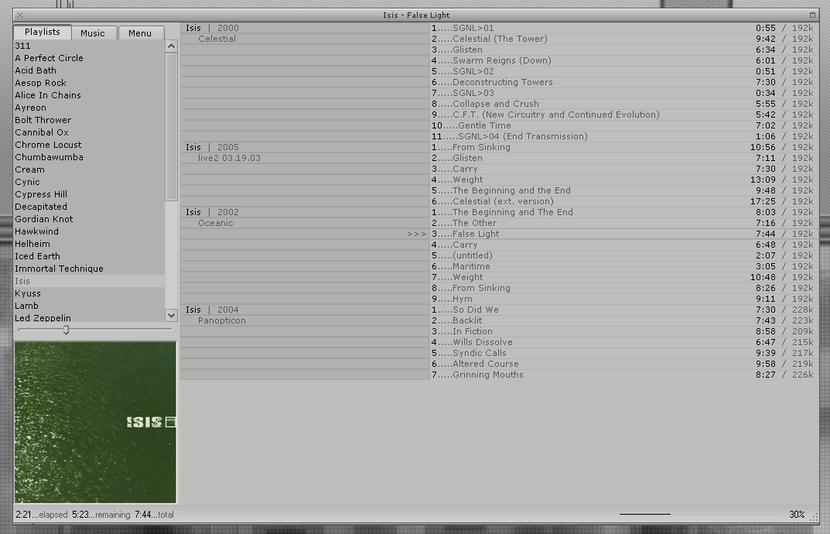This screenshot has width=830, height=534.
Task: Play Deconstructing Towers track
Action: point(623,82)
